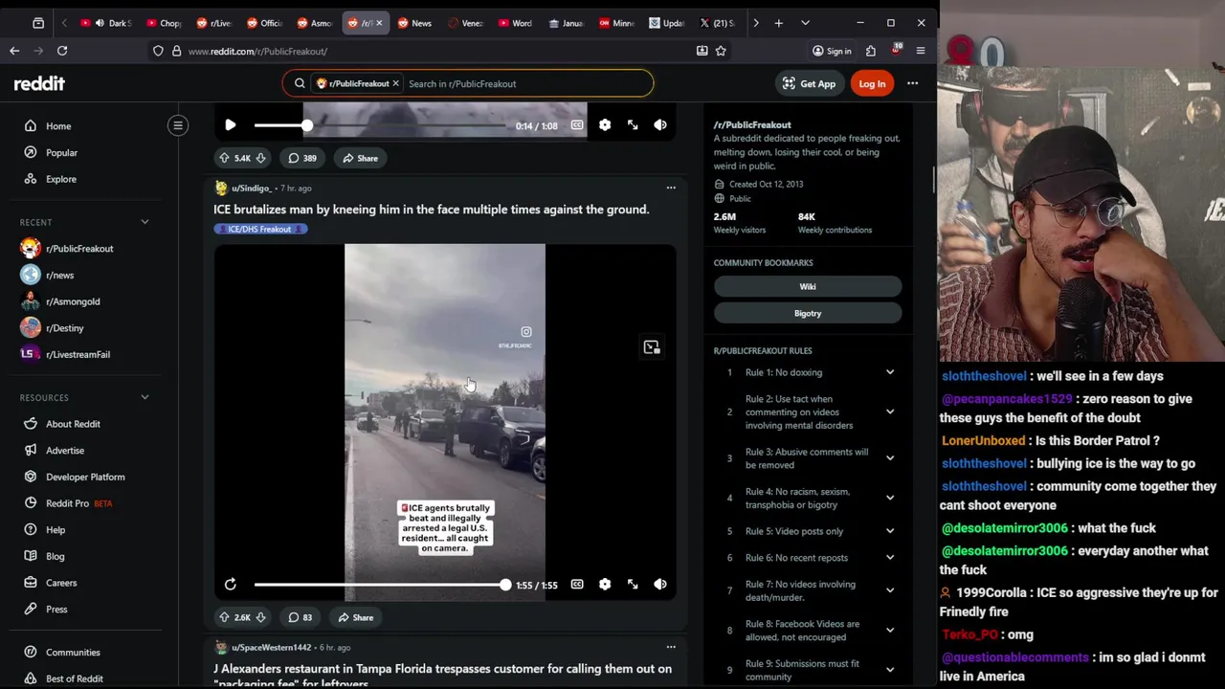1225x689 pixels.
Task: Focus the Search in r/PublicFreakout field
Action: pyautogui.click(x=526, y=83)
